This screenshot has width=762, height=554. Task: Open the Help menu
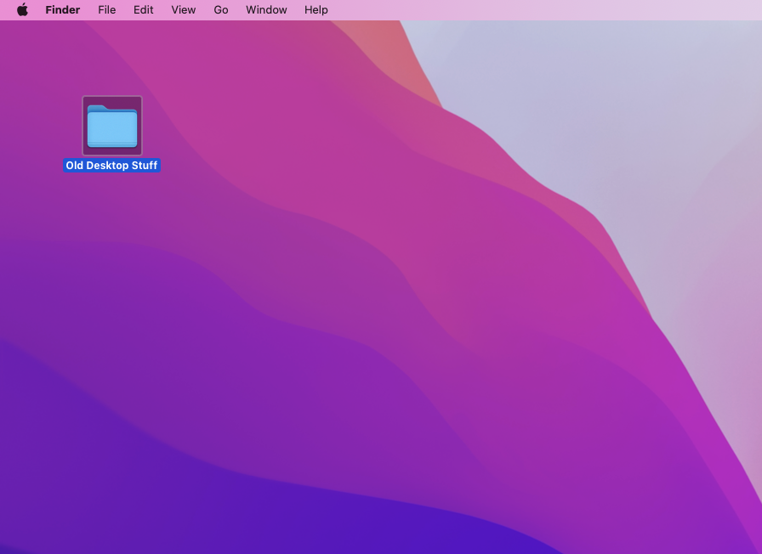[x=316, y=9]
